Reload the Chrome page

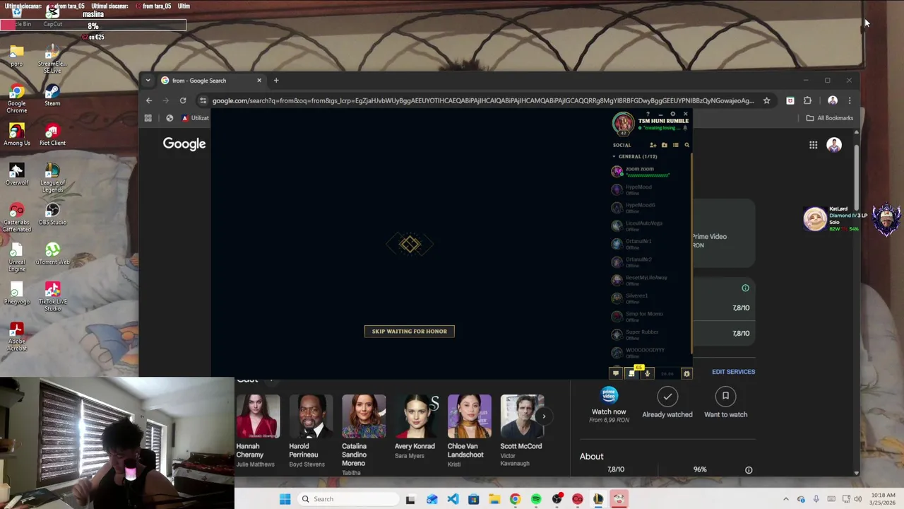[183, 100]
